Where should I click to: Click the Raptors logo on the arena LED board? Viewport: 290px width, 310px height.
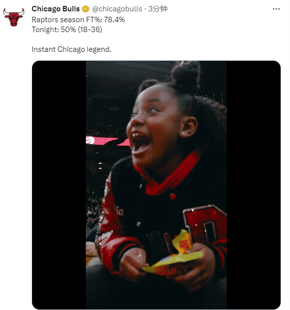90,140
